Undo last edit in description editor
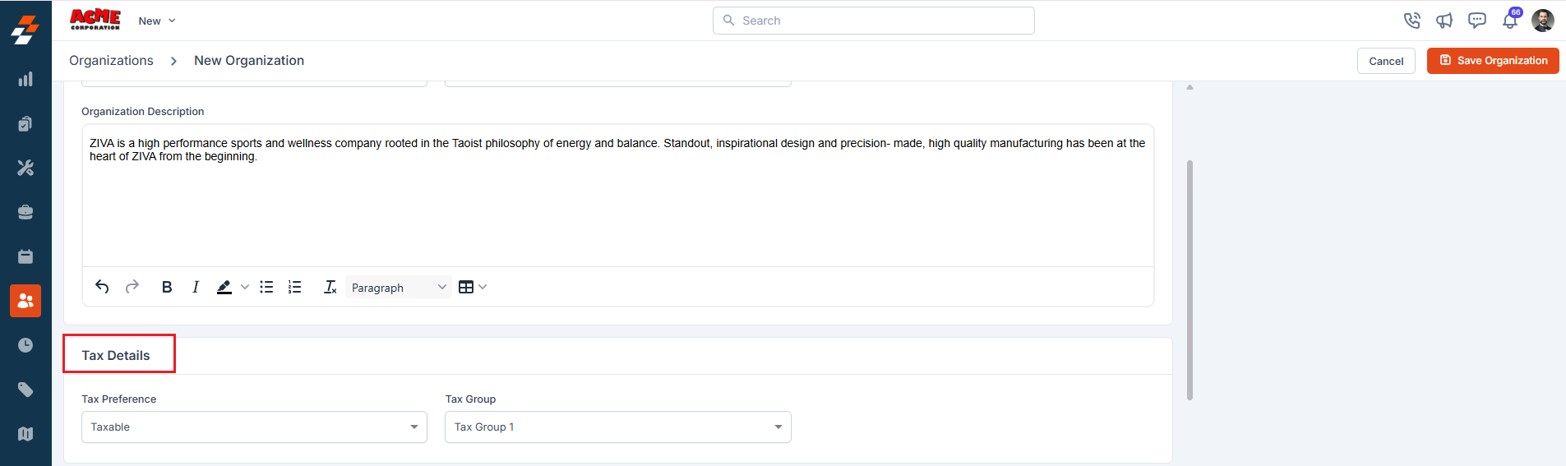 (102, 287)
